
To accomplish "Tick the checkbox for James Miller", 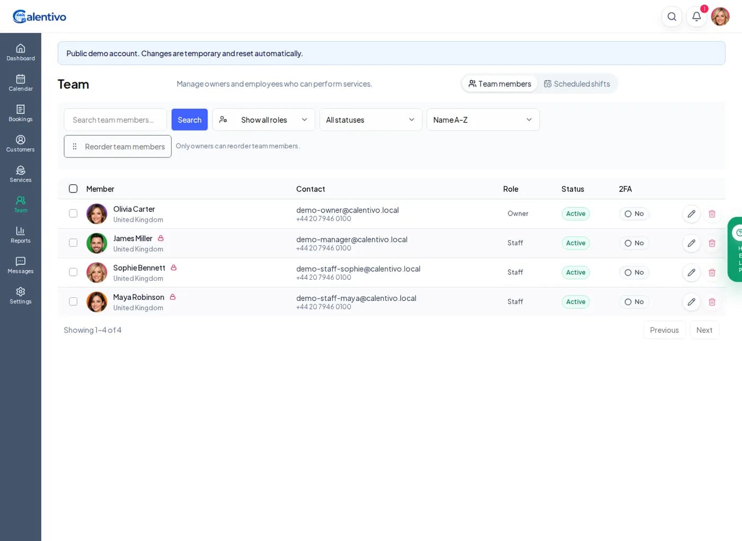I will point(73,243).
